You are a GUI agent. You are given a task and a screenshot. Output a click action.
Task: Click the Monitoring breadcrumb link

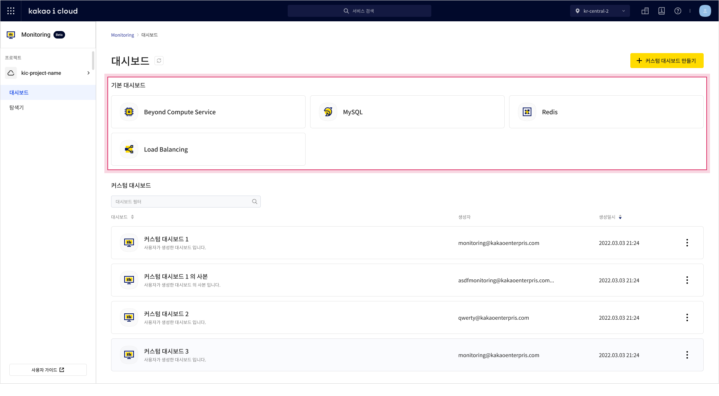point(122,35)
